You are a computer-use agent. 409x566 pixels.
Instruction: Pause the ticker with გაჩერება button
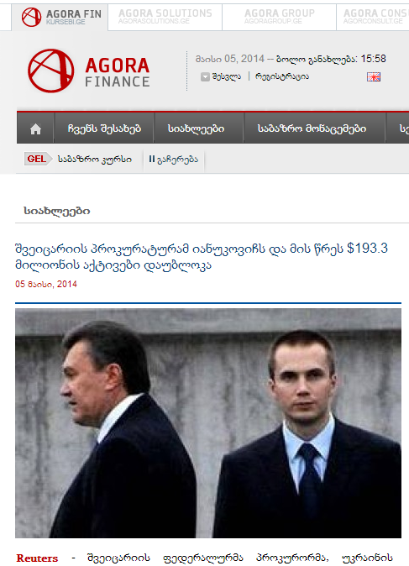[x=174, y=160]
